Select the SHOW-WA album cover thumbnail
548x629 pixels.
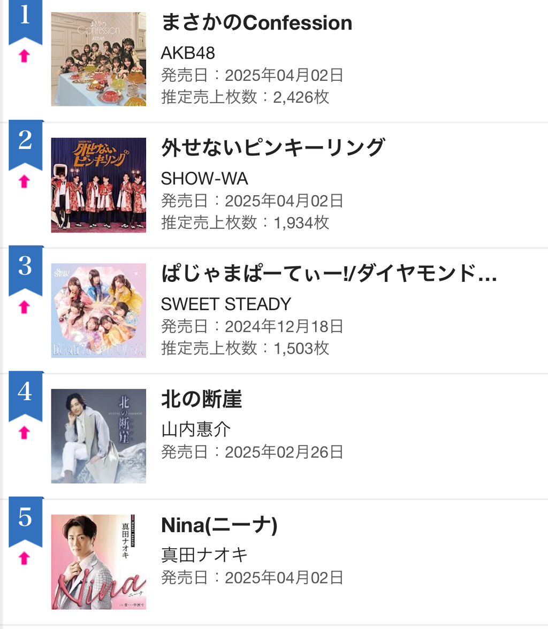coord(98,185)
